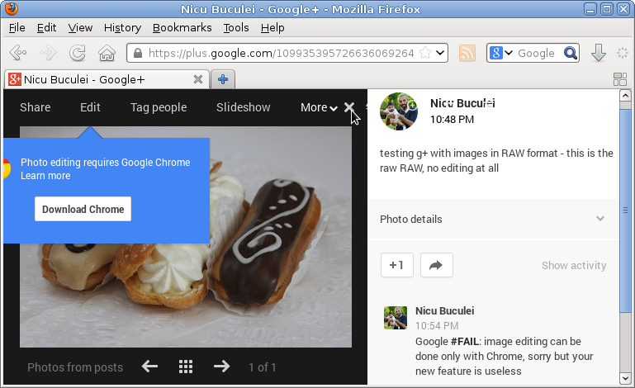The width and height of the screenshot is (635, 388).
Task: Open the URL history dropdown arrow
Action: (440, 53)
